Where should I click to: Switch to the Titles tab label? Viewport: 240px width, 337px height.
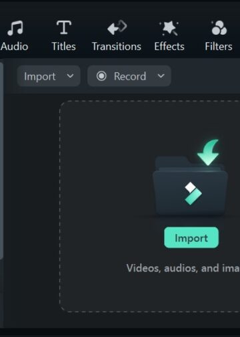coord(64,47)
